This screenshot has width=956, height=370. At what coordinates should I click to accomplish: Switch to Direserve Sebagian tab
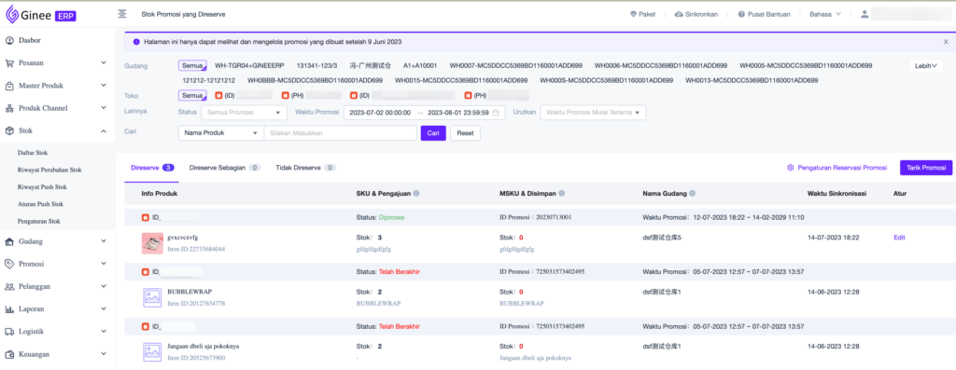tap(224, 168)
